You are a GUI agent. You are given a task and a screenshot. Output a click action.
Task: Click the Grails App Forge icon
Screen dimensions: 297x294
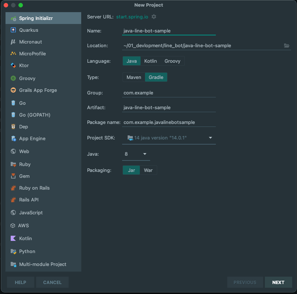13,90
